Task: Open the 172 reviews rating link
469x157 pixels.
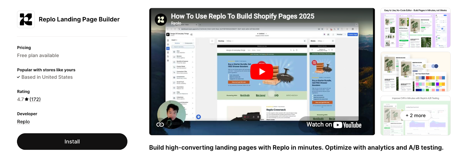Action: click(x=35, y=99)
